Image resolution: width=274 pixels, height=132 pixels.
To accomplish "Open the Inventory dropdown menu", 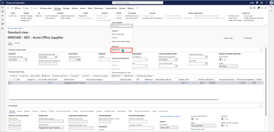I will point(86,76).
